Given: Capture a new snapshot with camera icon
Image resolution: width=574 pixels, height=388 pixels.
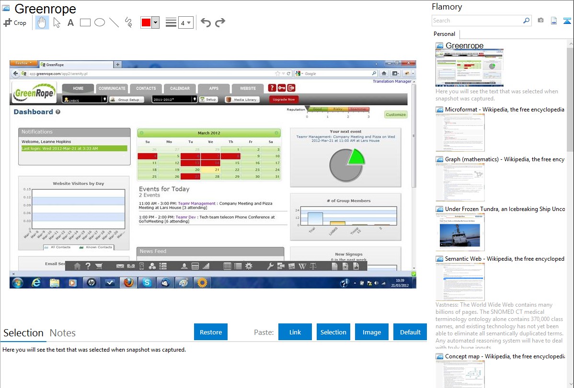Looking at the screenshot, I should click(x=540, y=21).
